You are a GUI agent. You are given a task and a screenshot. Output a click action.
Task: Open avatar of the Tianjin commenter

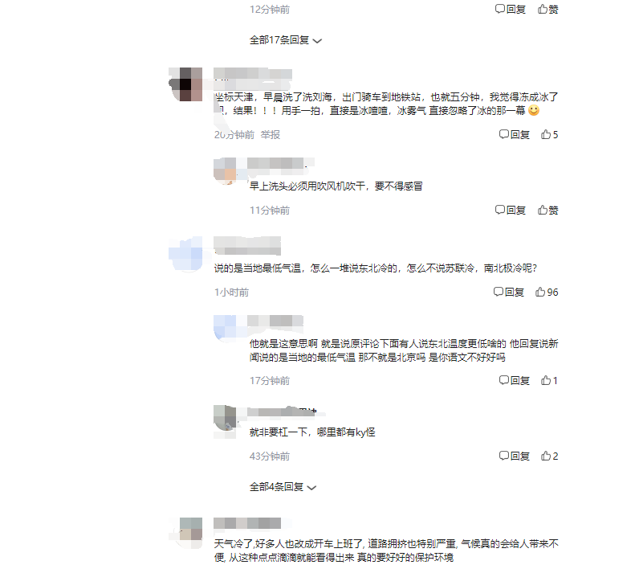point(185,84)
